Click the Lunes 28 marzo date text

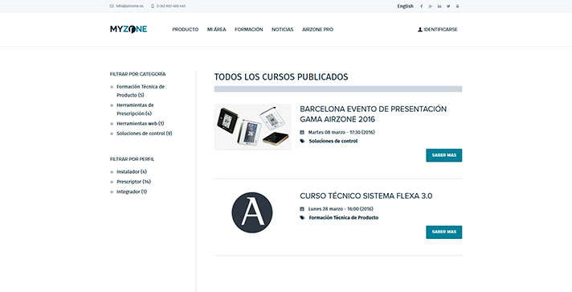tap(341, 209)
